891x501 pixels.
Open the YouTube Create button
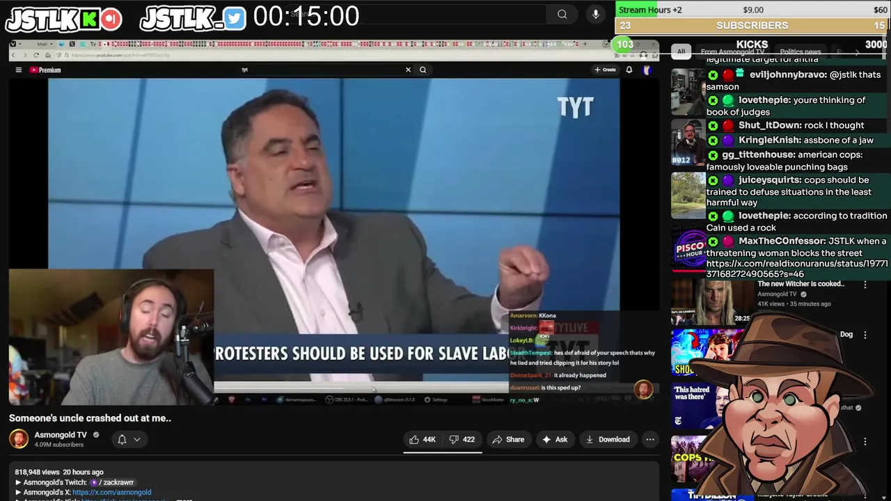coord(605,70)
